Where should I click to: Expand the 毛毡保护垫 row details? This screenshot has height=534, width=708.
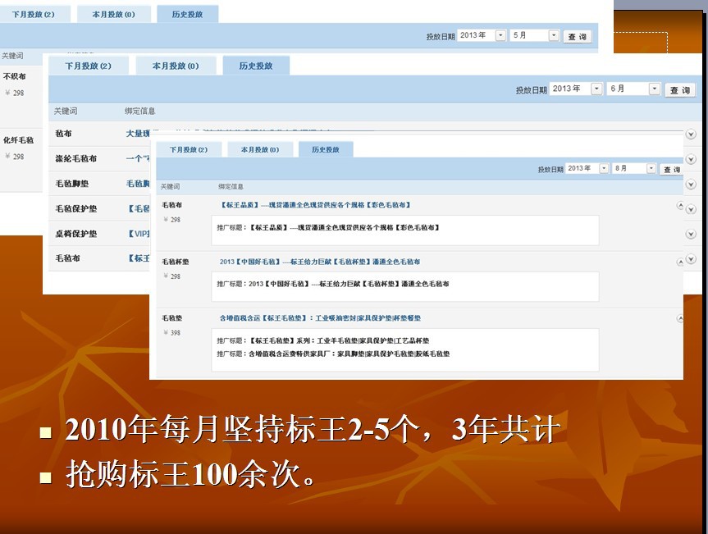[691, 209]
